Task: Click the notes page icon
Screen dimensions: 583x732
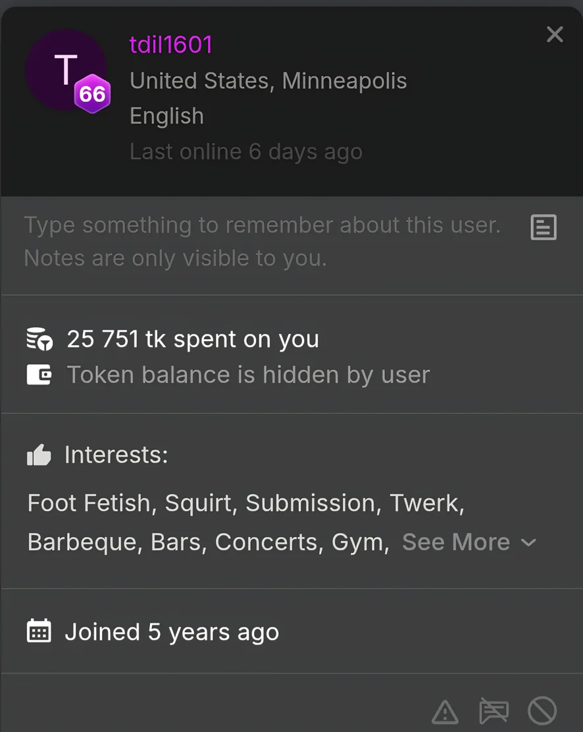Action: 544,227
